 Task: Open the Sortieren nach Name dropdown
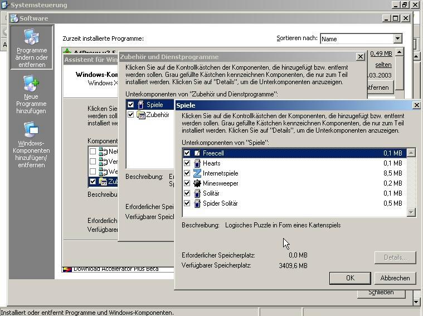pyautogui.click(x=397, y=38)
